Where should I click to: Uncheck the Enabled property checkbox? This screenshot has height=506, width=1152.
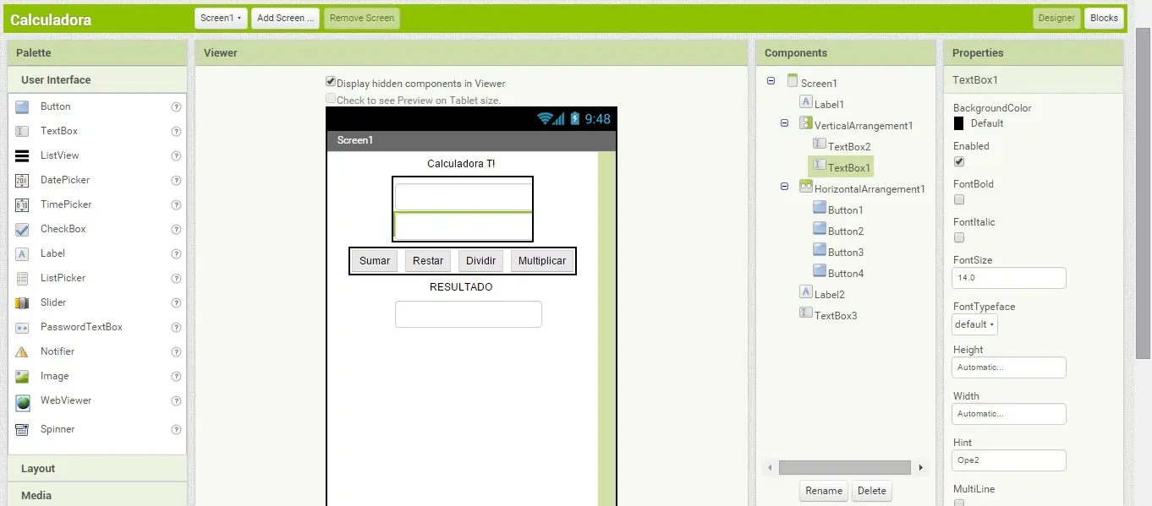(959, 161)
